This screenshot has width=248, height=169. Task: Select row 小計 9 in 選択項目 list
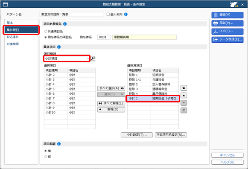[70, 108]
